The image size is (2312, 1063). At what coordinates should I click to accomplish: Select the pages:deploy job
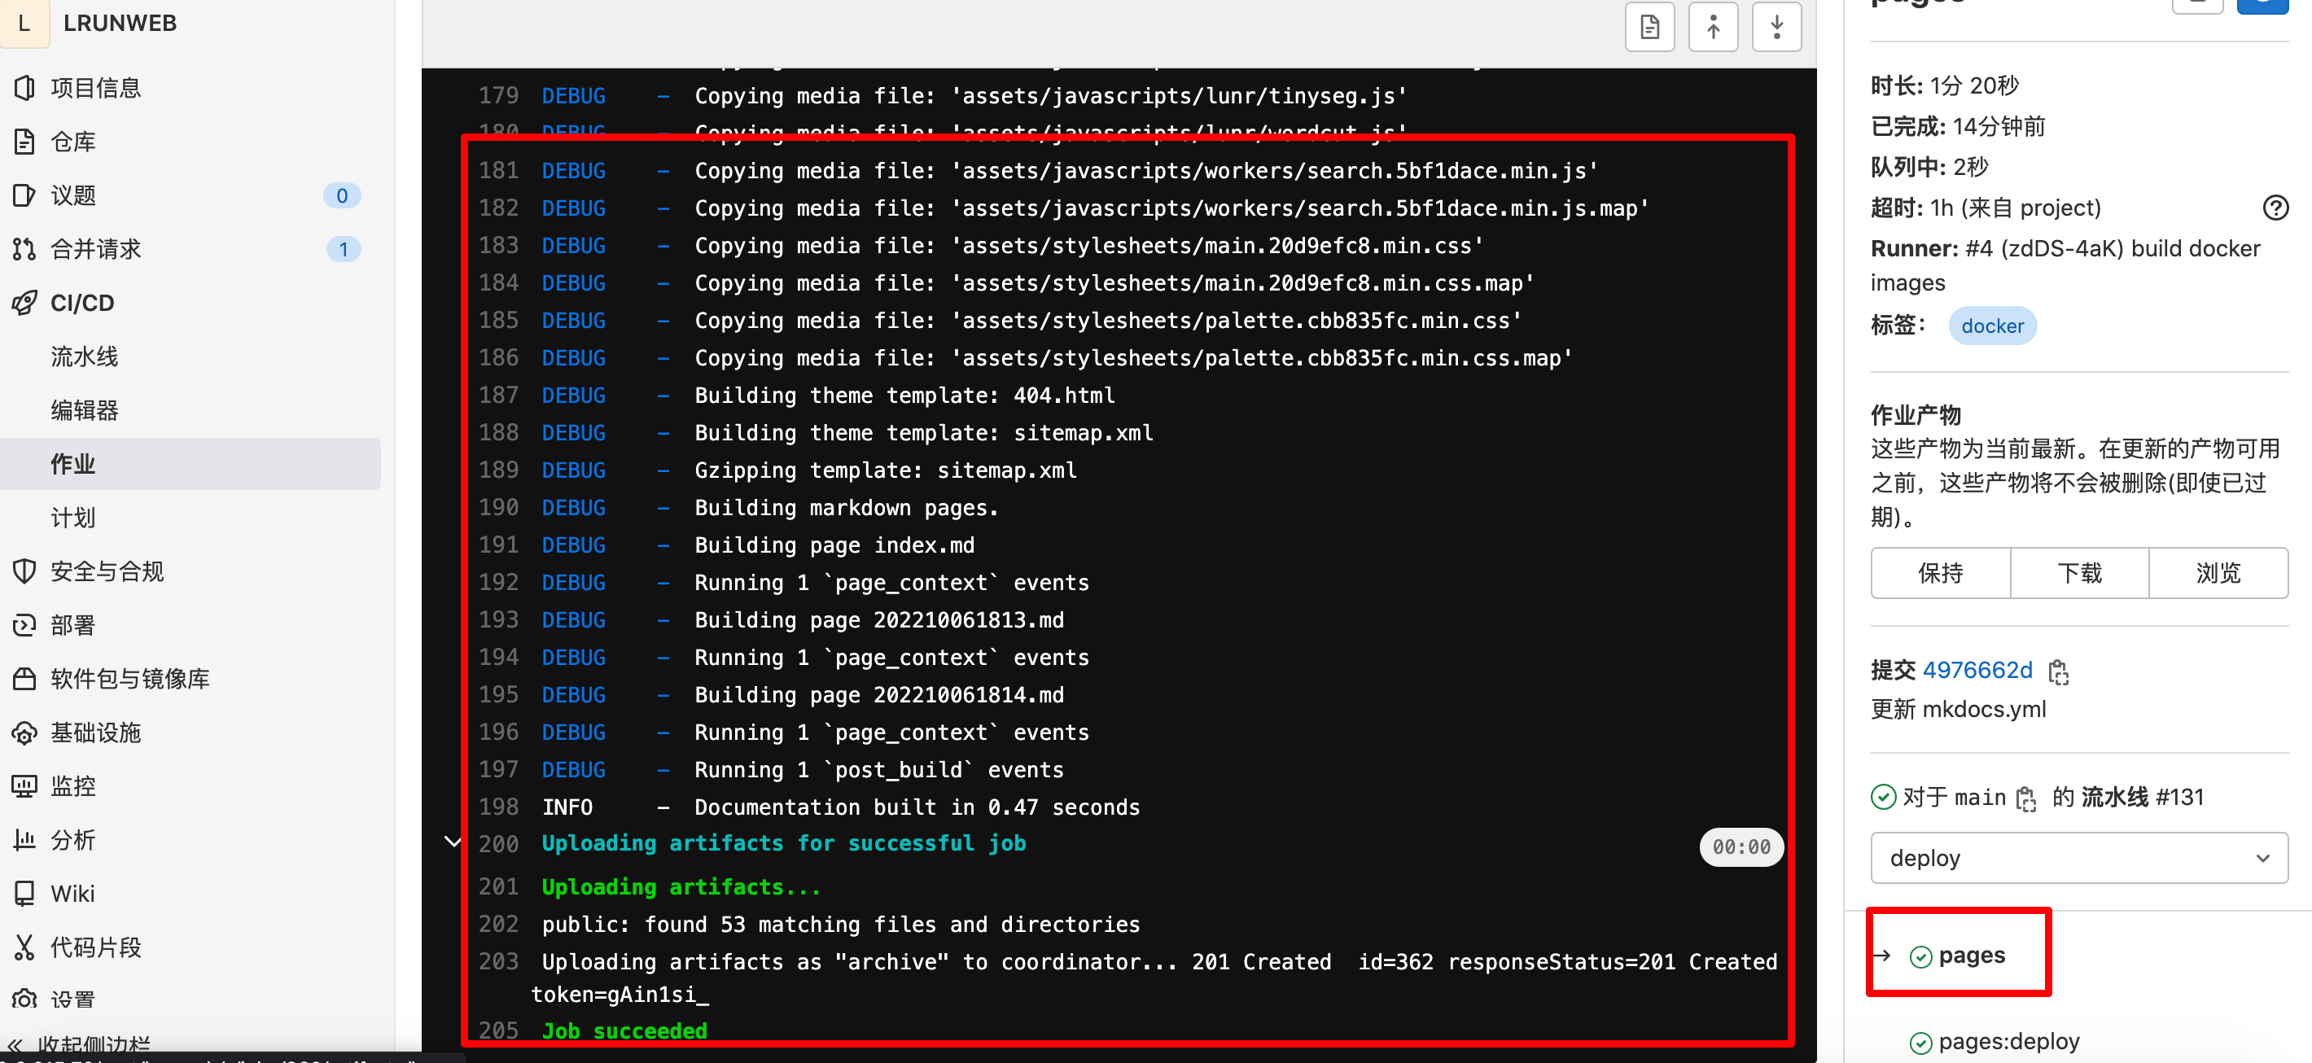point(2008,1042)
